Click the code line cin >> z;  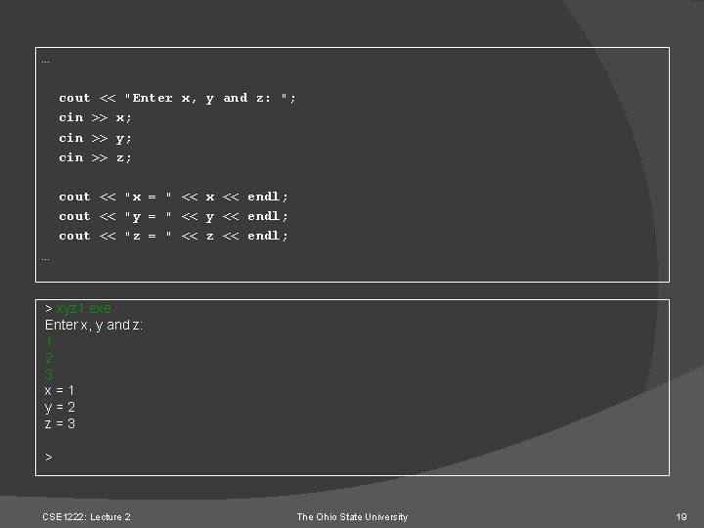point(95,157)
